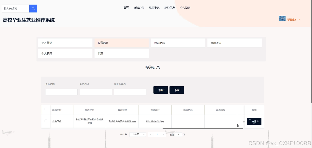Select the 面试信息 panel tab
Viewport: 312px width, 148px height.
click(178, 43)
